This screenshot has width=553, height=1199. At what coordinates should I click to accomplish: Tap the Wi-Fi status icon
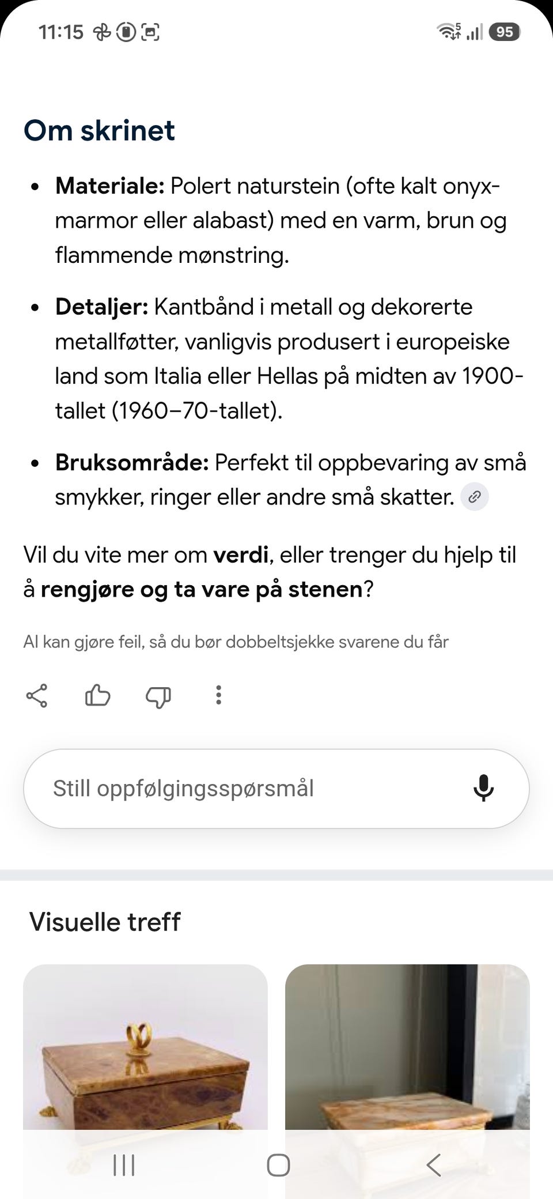449,31
